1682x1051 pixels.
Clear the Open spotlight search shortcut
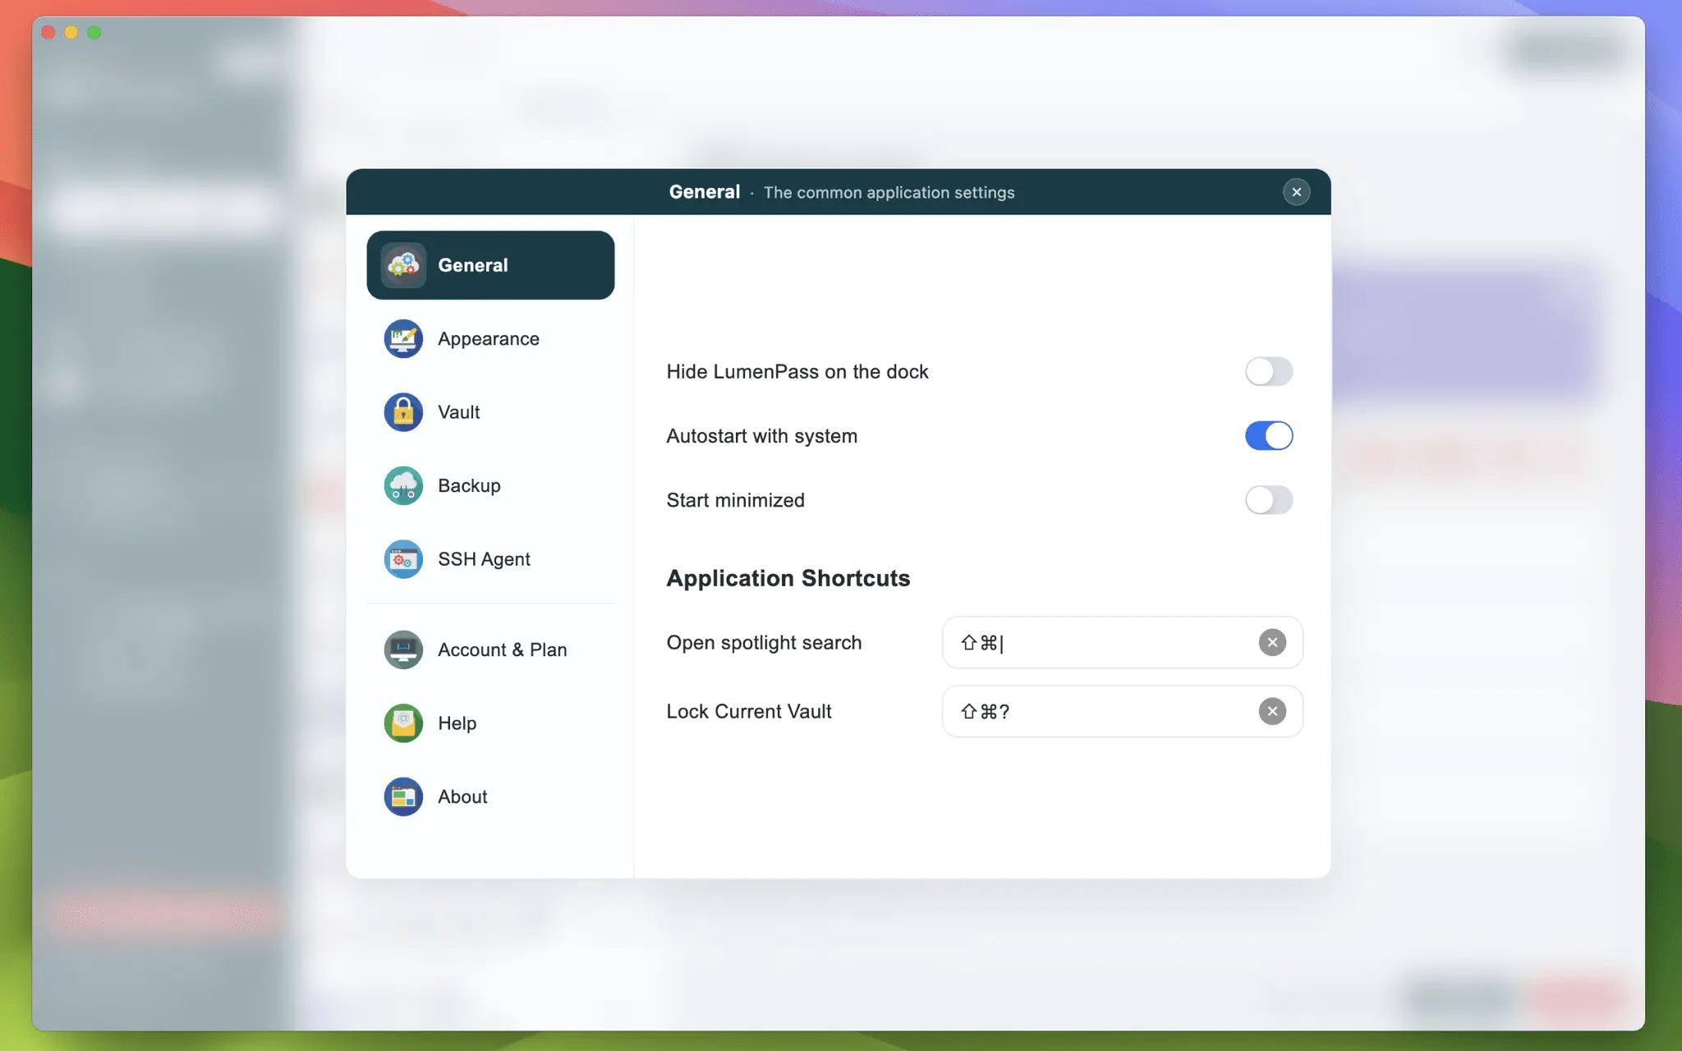tap(1272, 642)
